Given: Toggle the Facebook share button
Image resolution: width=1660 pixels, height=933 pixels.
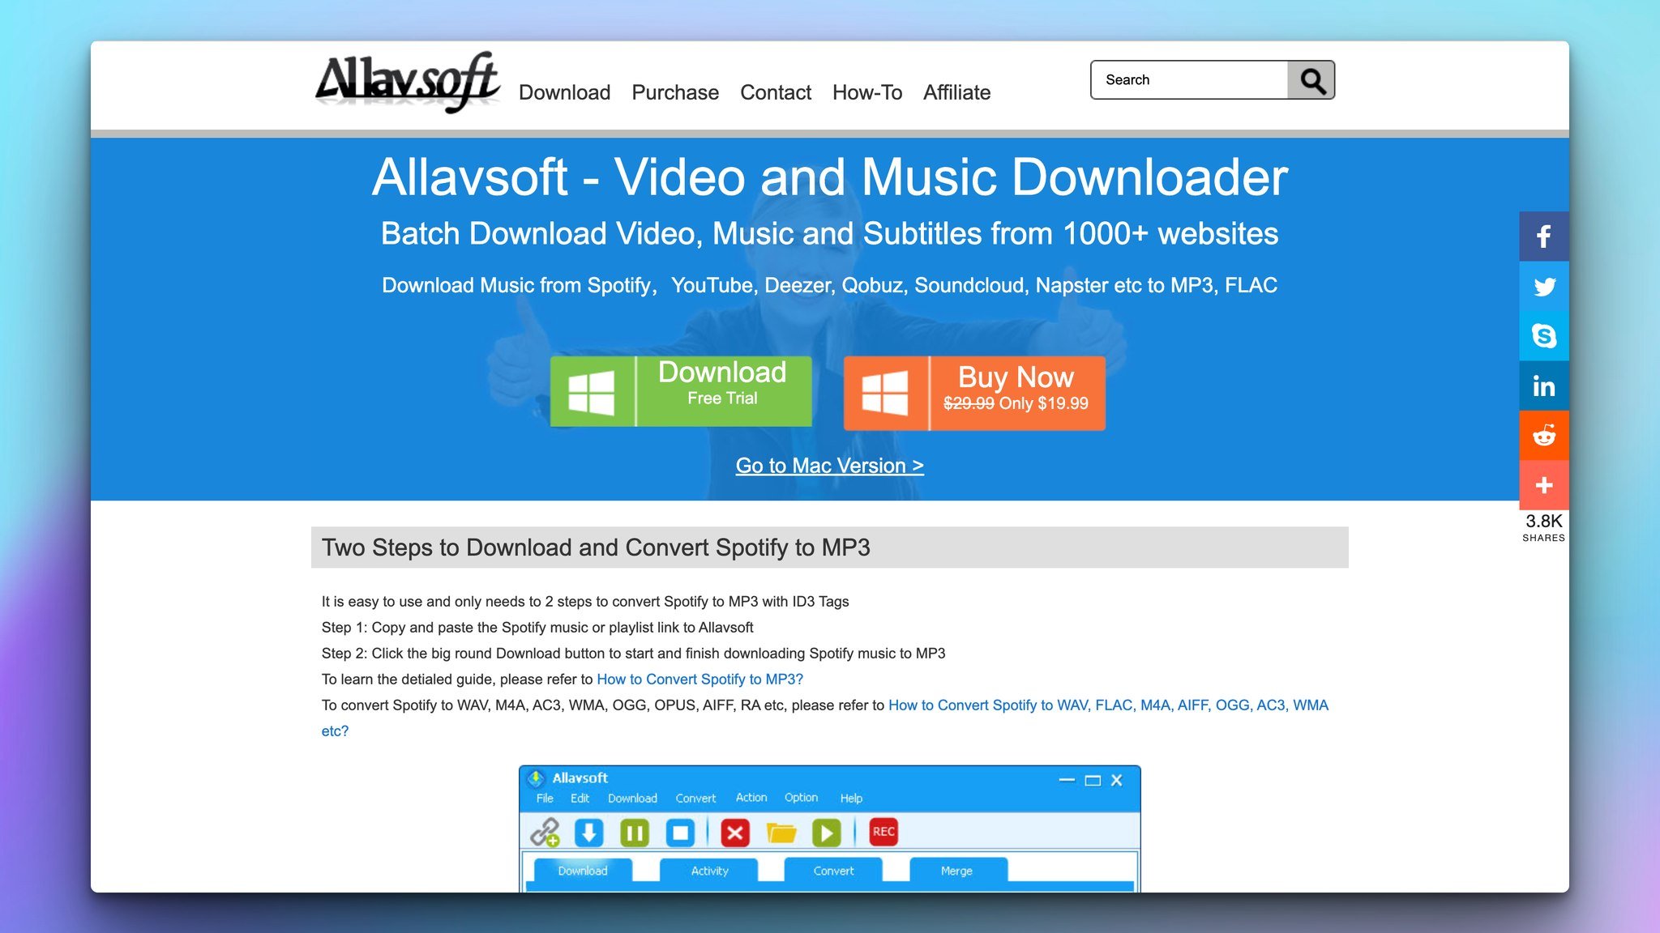Looking at the screenshot, I should (x=1542, y=236).
